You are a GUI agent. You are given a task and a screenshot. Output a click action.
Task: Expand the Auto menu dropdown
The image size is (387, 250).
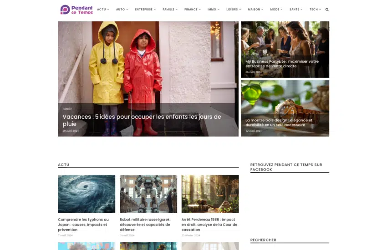[122, 10]
